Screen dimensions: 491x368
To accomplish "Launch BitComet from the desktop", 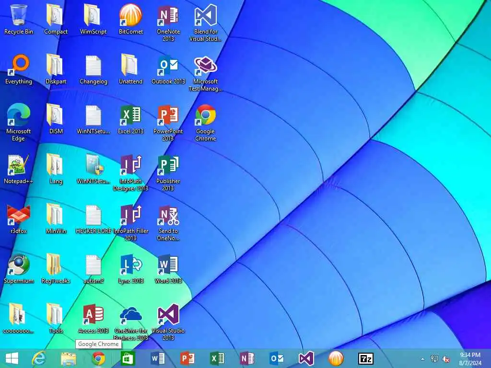I will coord(130,19).
